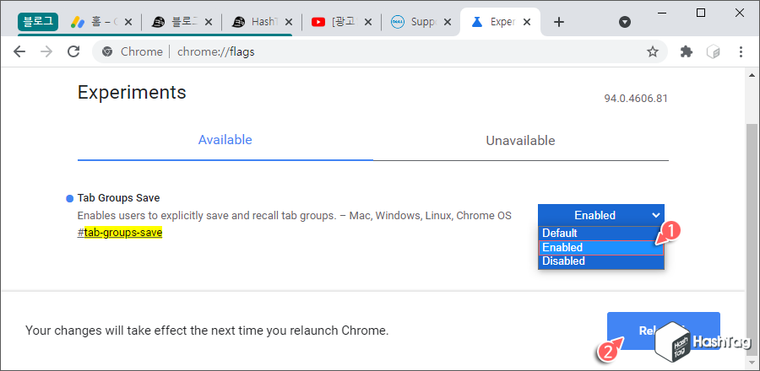This screenshot has width=760, height=371.
Task: Bookmark this page with star icon
Action: click(x=653, y=51)
